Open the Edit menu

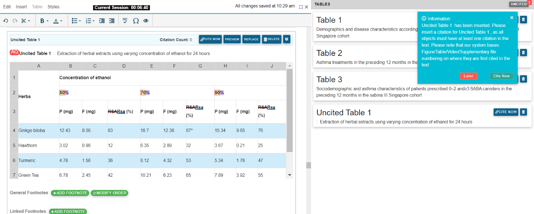[7, 7]
